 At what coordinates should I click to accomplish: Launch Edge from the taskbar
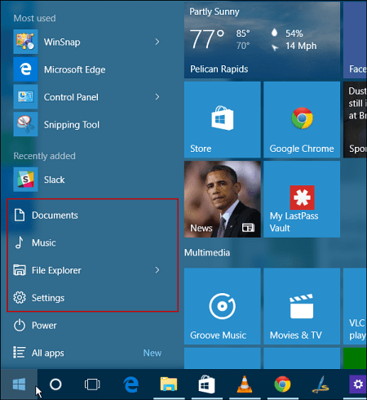130,384
